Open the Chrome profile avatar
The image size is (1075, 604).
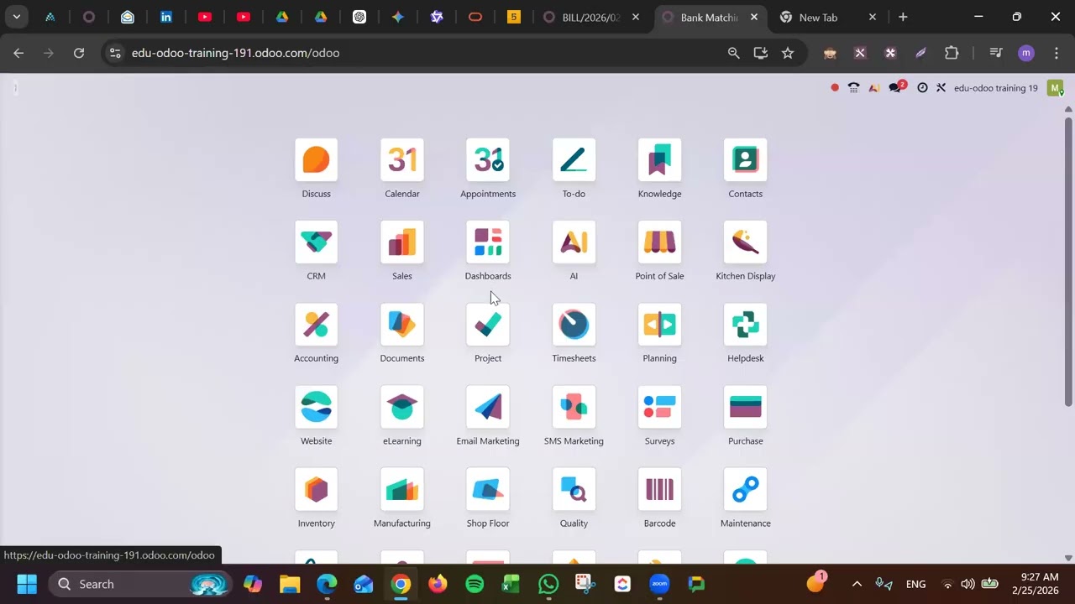click(1025, 53)
